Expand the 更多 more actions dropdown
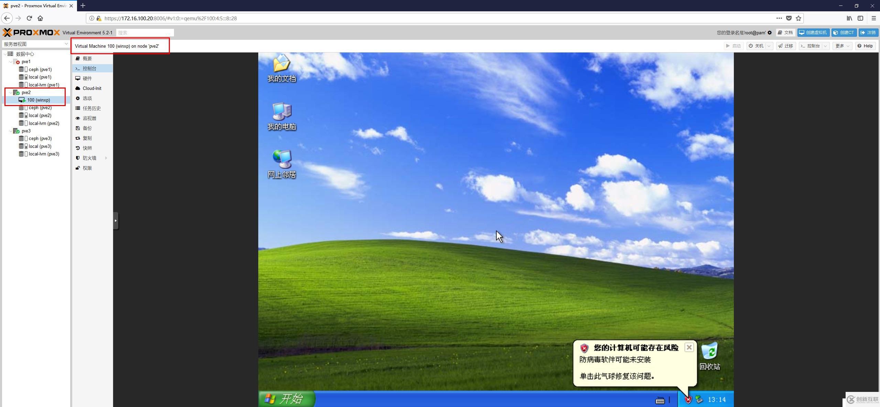 [842, 46]
